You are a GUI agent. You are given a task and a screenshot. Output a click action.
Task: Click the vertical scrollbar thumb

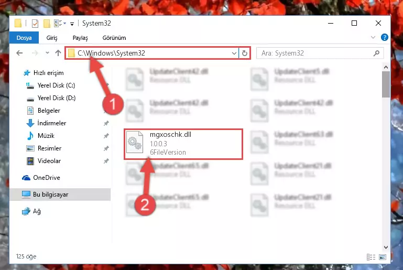pos(386,84)
